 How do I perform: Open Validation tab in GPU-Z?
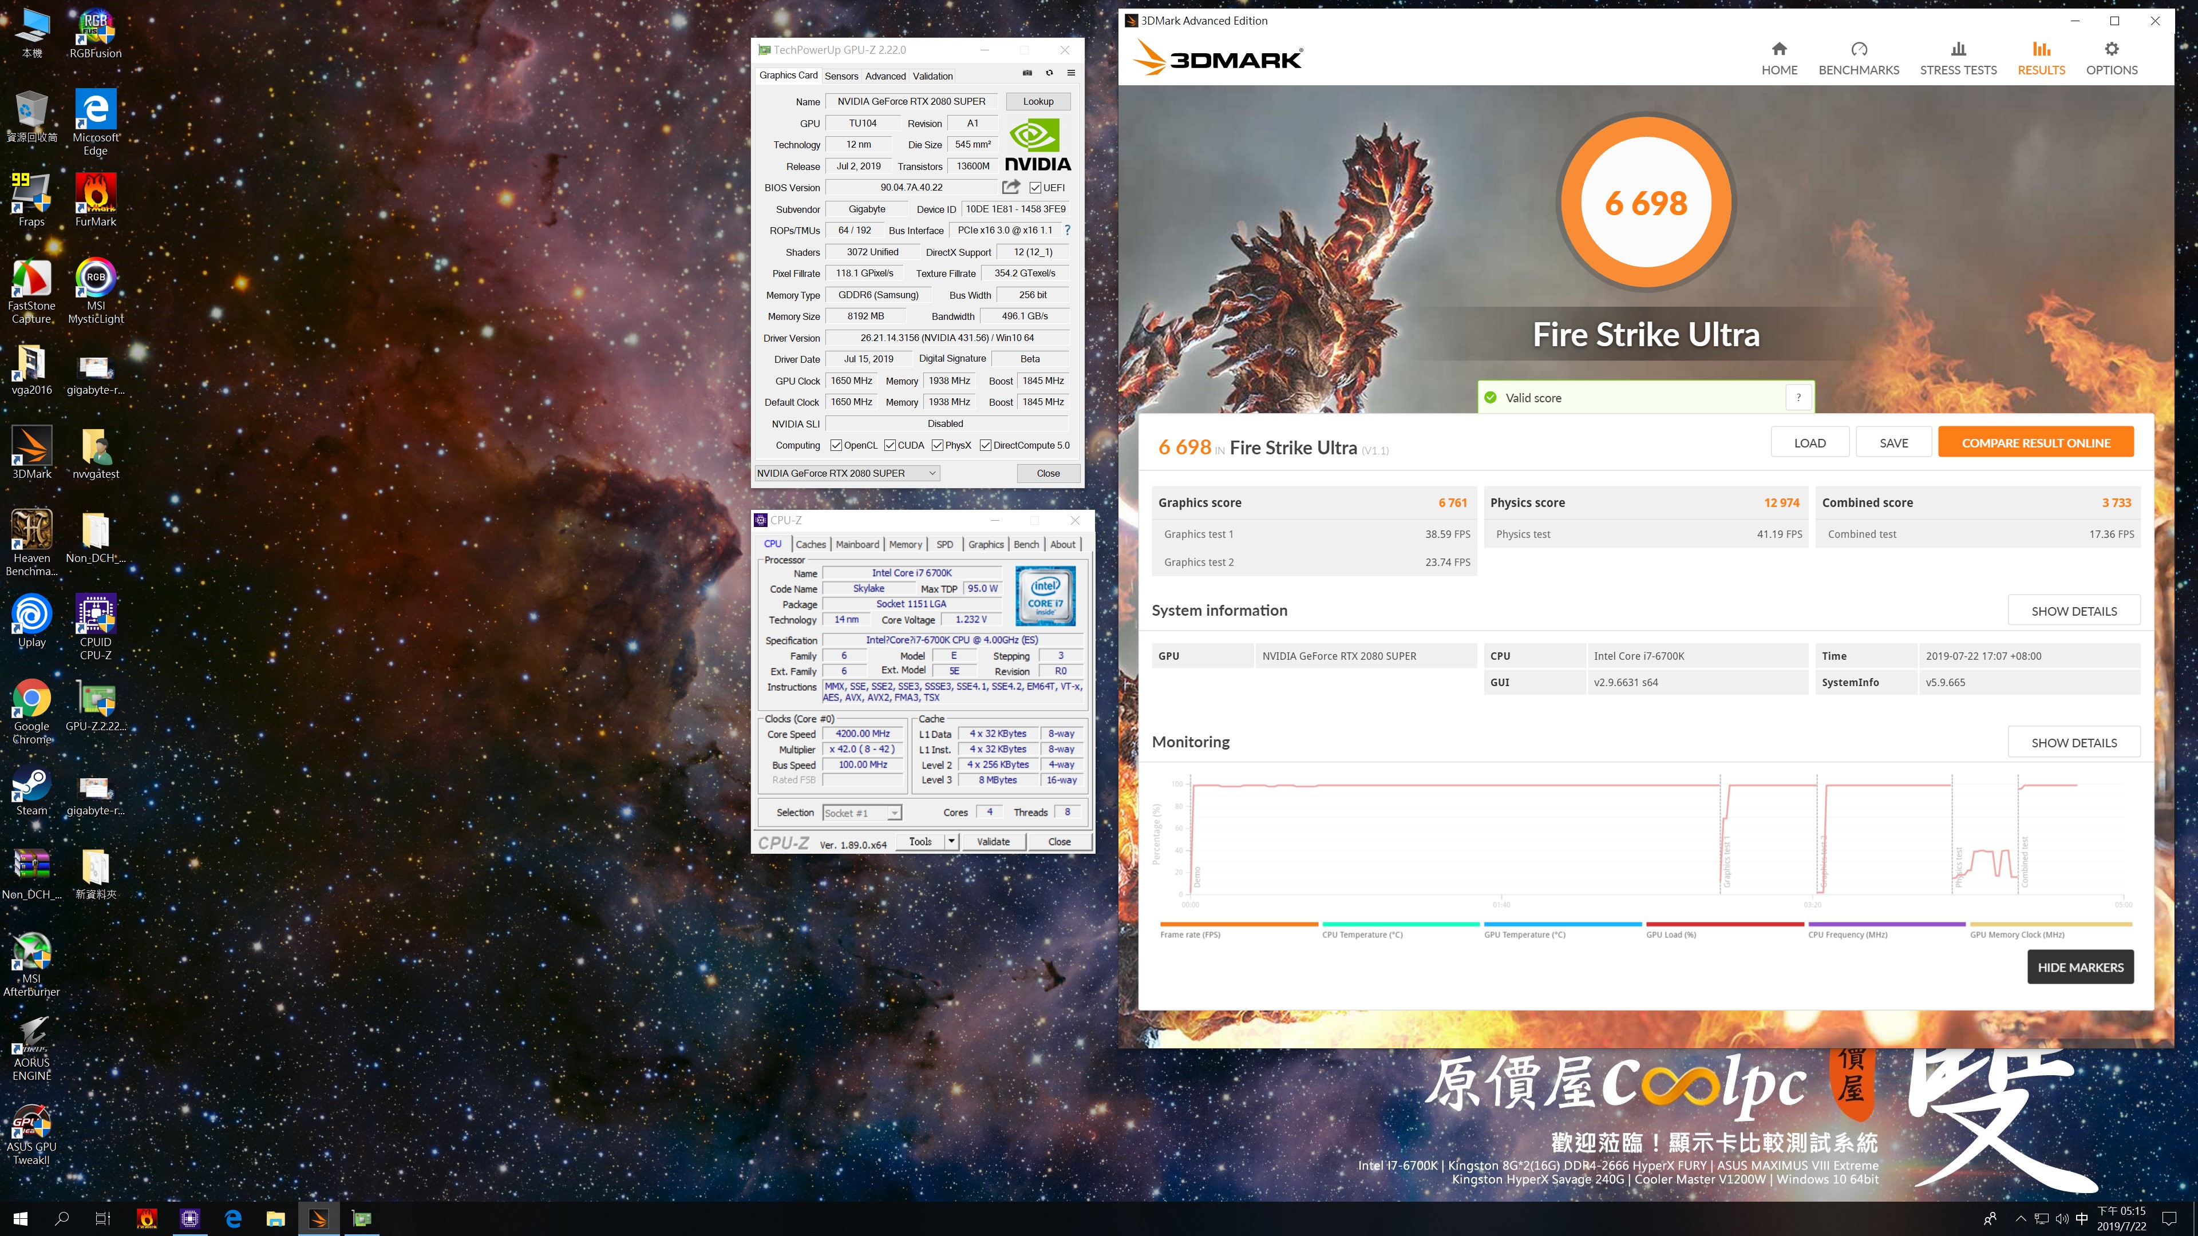pos(932,76)
